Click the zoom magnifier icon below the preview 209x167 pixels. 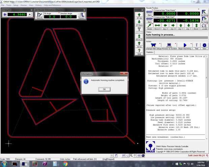click(131, 156)
